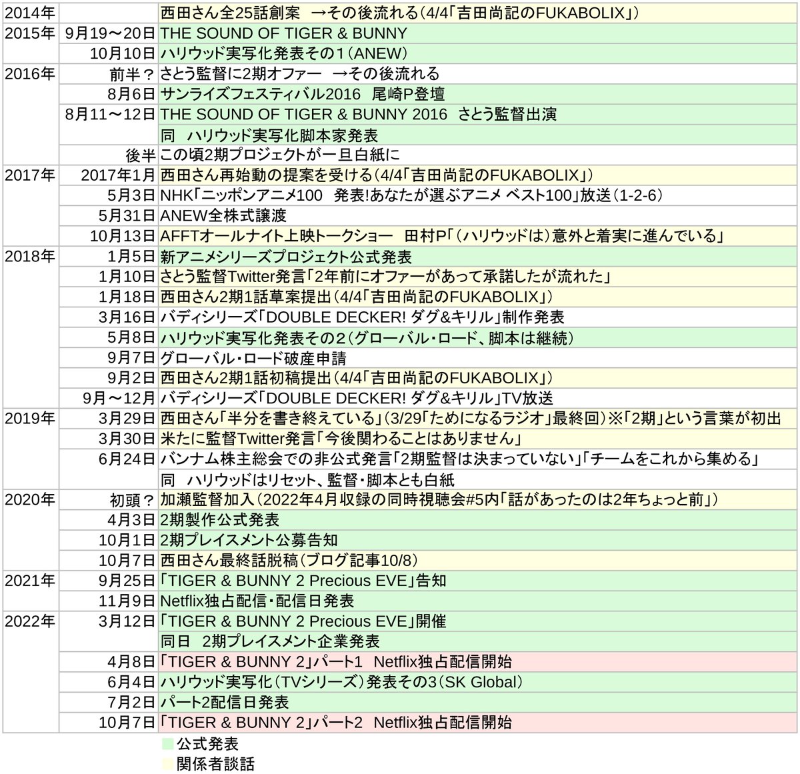Viewport: 800px width, 774px height.
Task: Click the cell 西田さん「半分を書き終えている」
Action: coord(478,419)
